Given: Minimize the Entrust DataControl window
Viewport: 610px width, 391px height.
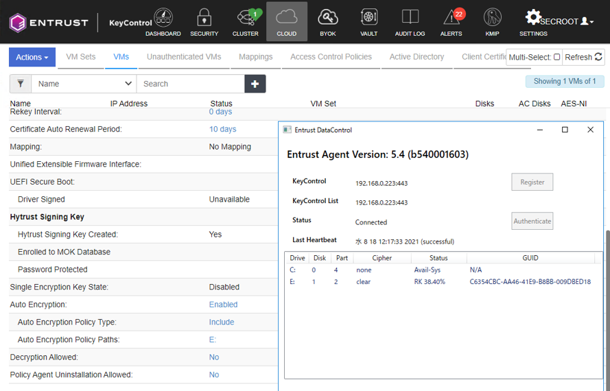Looking at the screenshot, I should (x=540, y=130).
